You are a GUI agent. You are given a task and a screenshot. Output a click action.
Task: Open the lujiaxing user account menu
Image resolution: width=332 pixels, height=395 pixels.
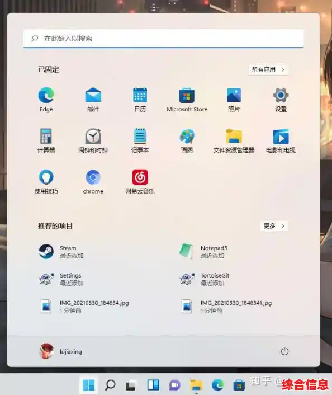(x=61, y=351)
